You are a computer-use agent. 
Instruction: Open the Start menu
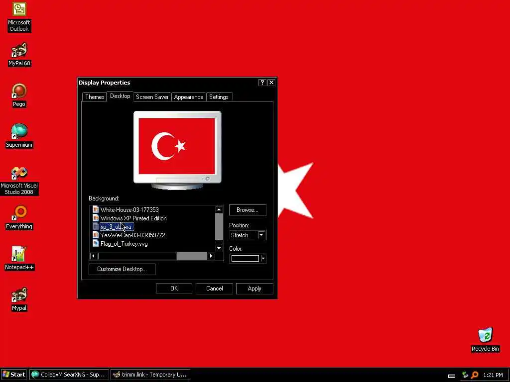(x=13, y=375)
